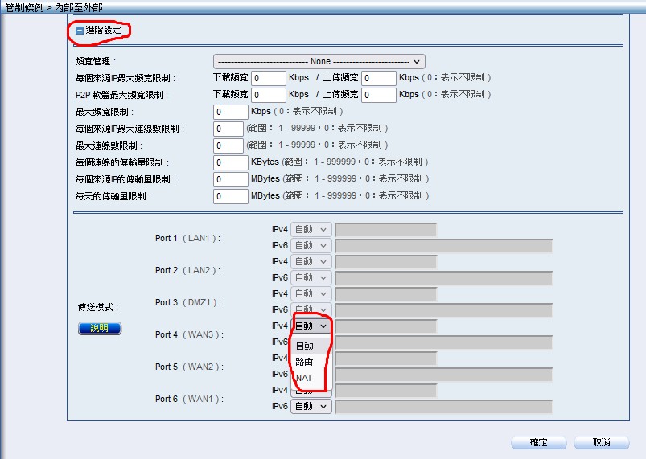Select 自動 option in open dropdown list
Viewport: 646px width, 459px height.
click(305, 346)
